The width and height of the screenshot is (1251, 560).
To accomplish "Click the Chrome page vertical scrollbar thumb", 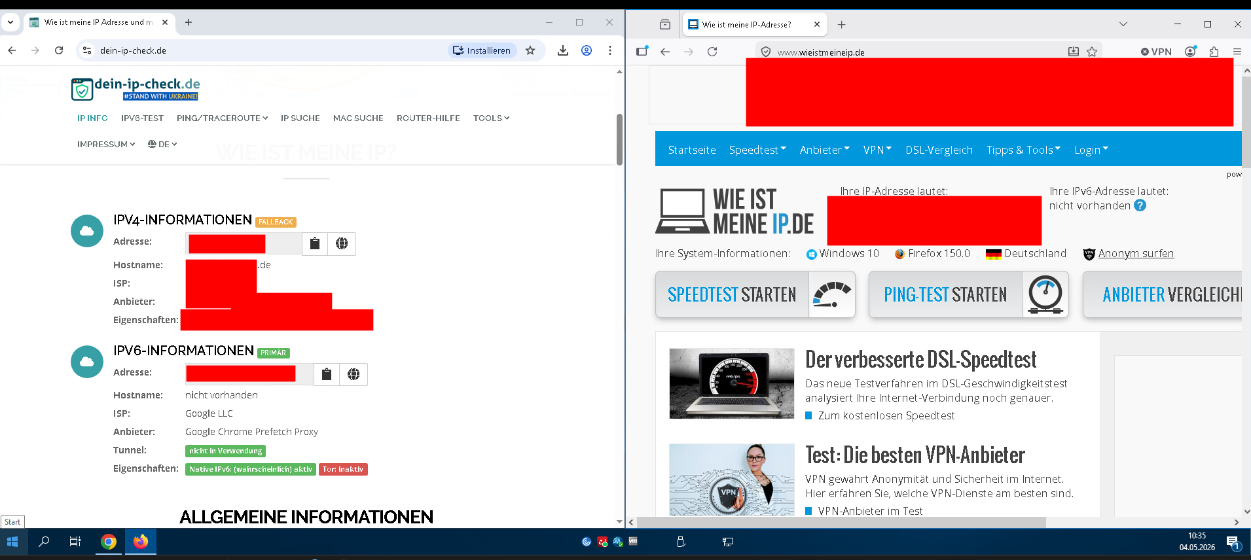I will pyautogui.click(x=619, y=139).
